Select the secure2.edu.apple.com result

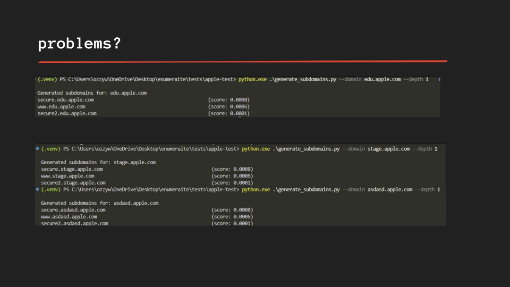(x=67, y=113)
